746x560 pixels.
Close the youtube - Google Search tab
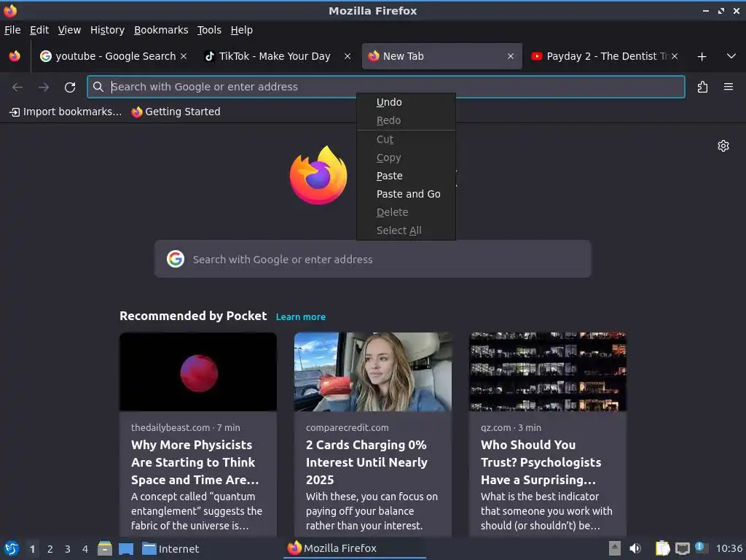(184, 56)
